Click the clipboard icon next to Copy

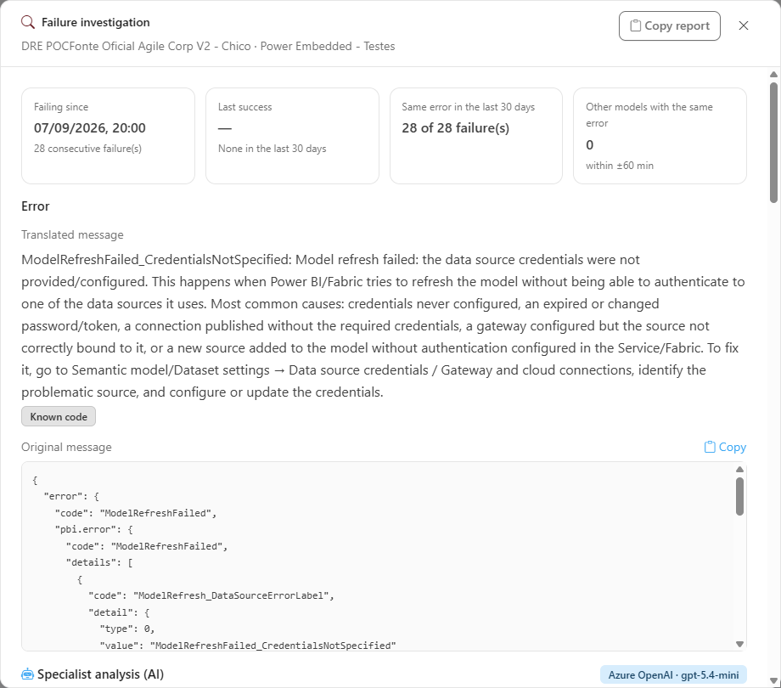(x=710, y=447)
